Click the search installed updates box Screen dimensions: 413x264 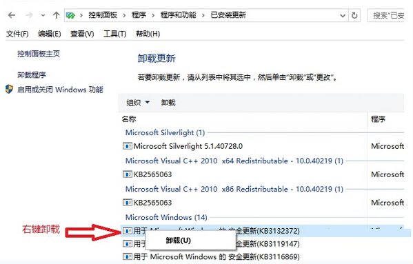tap(386, 16)
